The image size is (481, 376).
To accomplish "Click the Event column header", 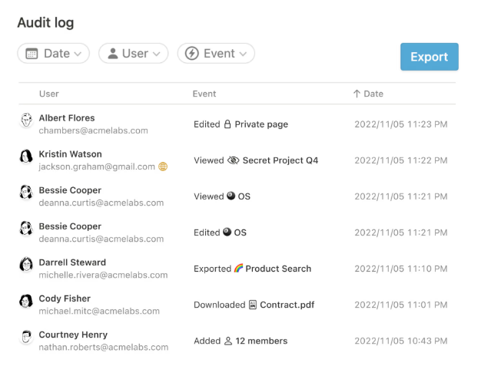I will point(204,94).
